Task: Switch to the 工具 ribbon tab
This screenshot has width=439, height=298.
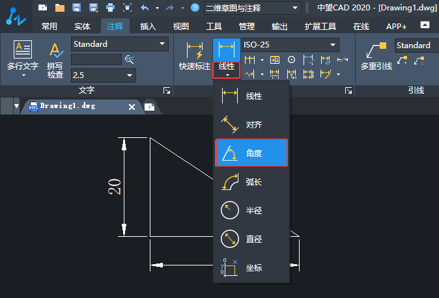Action: tap(214, 26)
